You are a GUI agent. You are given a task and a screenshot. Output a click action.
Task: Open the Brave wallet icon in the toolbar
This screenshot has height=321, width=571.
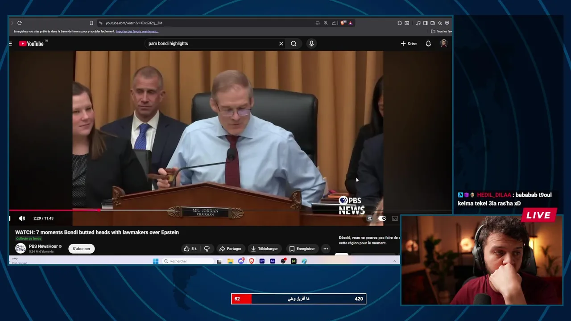tap(432, 23)
